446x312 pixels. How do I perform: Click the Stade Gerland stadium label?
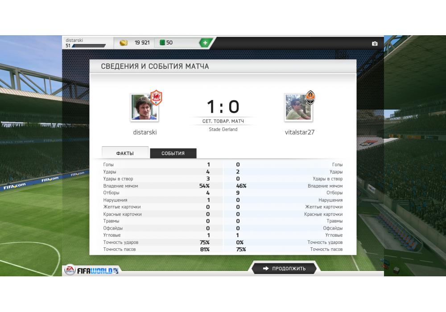[223, 129]
